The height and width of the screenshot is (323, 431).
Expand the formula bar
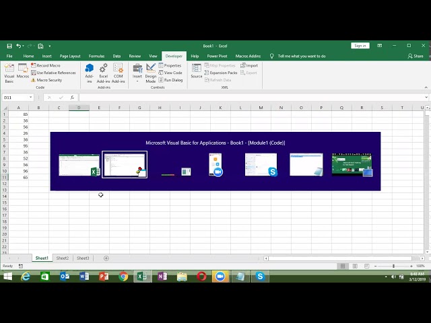pyautogui.click(x=426, y=97)
